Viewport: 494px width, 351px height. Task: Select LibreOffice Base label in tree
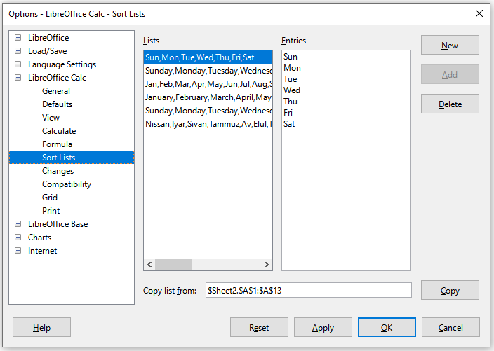(x=58, y=224)
